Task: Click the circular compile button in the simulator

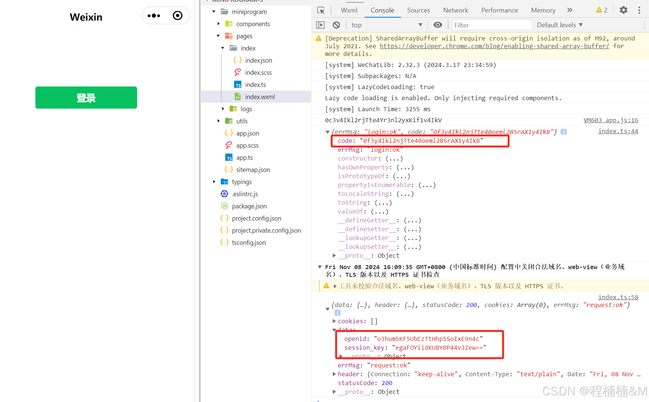Action: [177, 15]
